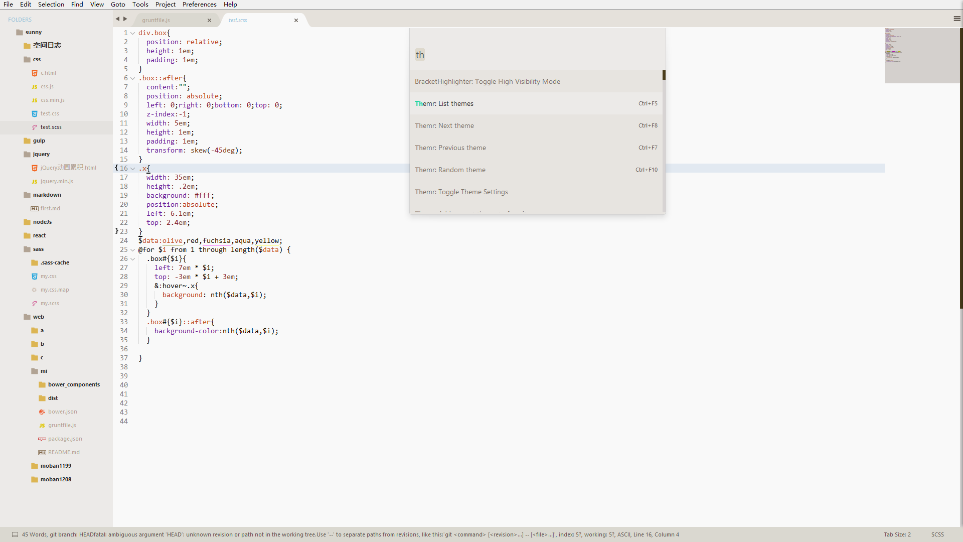Click the npm icon beside package.json
The height and width of the screenshot is (542, 963).
(42, 439)
